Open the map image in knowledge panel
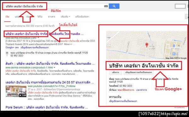This screenshot has height=117, width=189. click(146, 45)
